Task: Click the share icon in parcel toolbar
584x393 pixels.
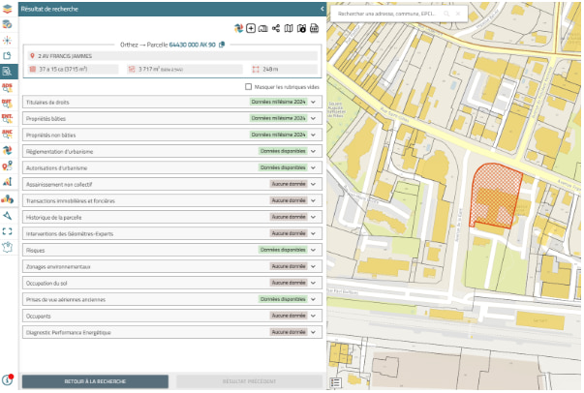Action: click(x=276, y=29)
